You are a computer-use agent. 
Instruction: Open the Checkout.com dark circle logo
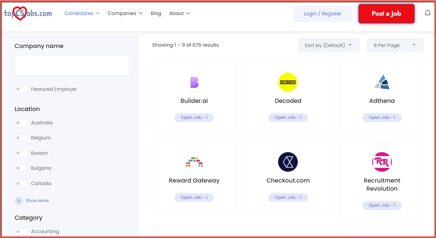pyautogui.click(x=288, y=162)
